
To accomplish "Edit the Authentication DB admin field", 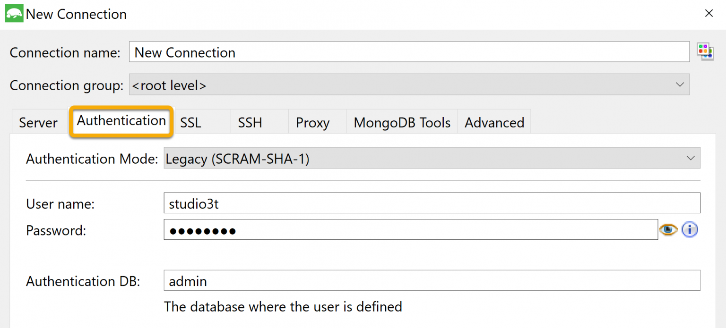I will point(331,280).
